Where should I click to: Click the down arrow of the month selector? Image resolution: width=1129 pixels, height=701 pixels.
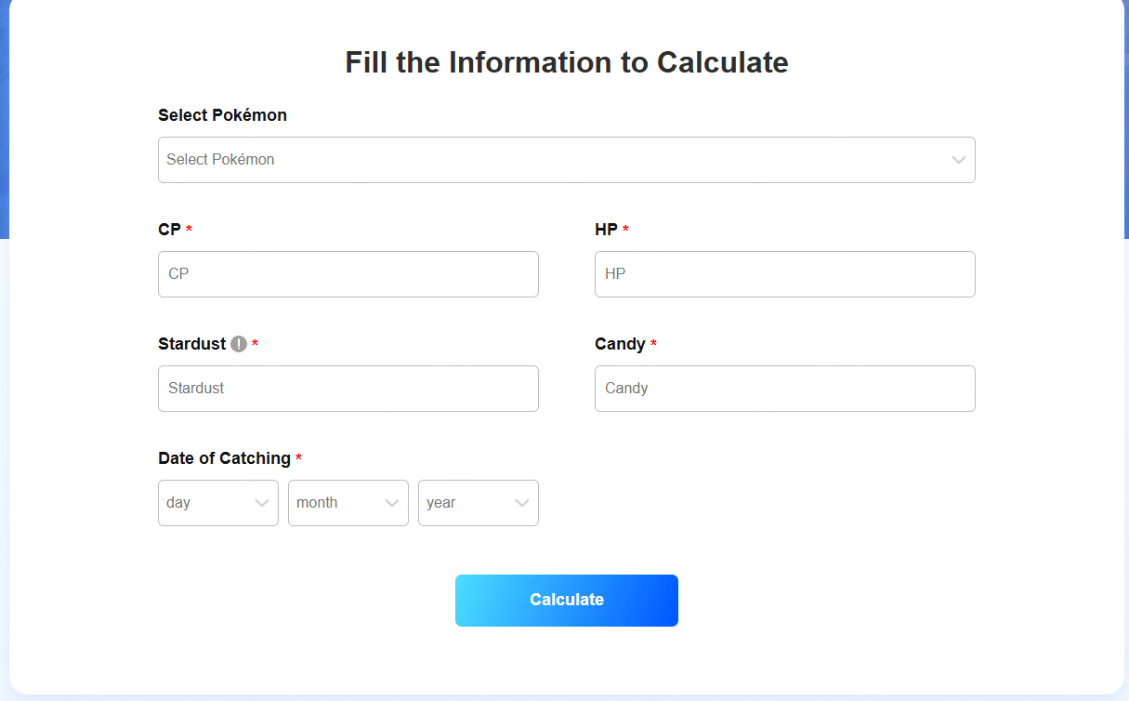pos(391,503)
